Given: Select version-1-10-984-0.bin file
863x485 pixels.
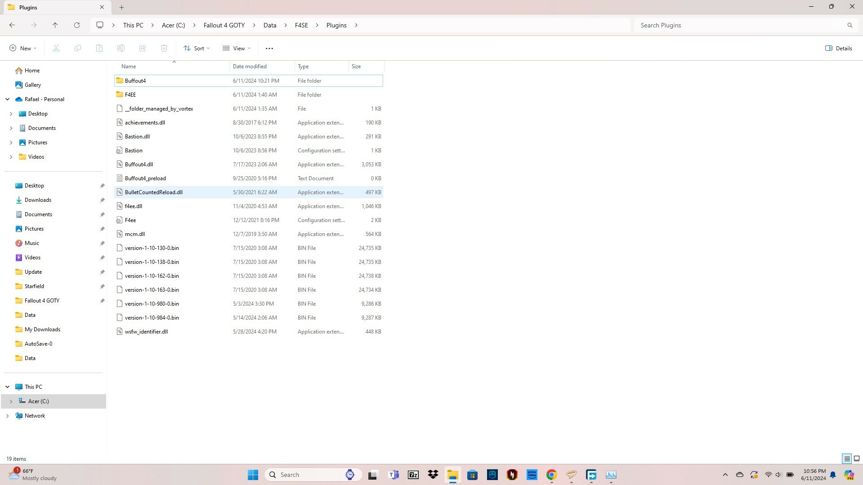Looking at the screenshot, I should click(249, 318).
